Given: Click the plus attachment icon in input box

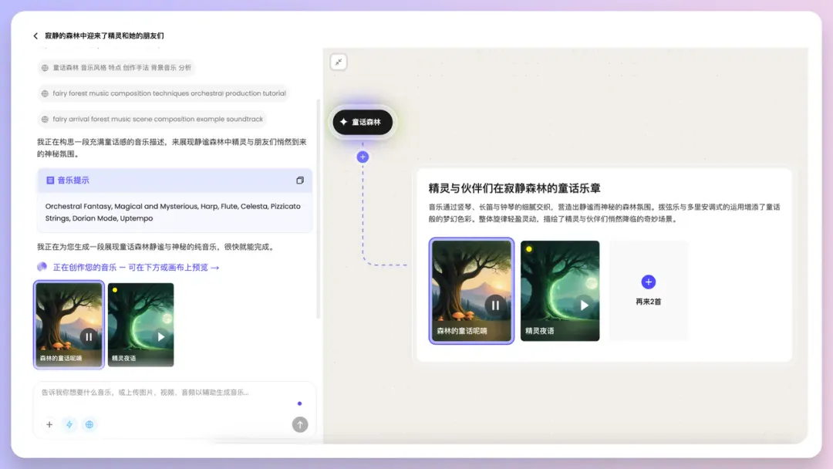Looking at the screenshot, I should (49, 424).
